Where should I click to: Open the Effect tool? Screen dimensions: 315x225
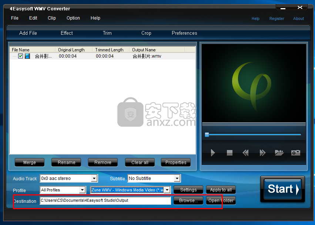[67, 33]
